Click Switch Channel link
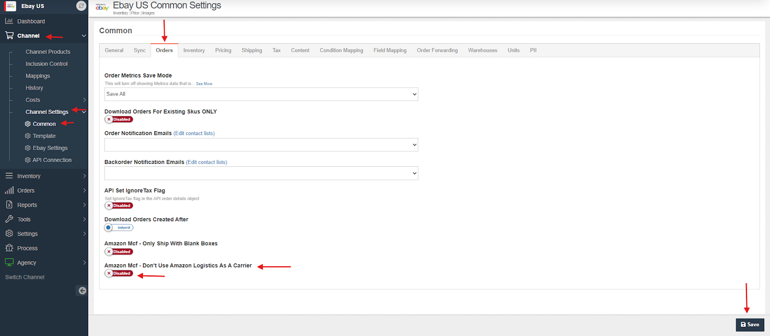This screenshot has width=770, height=336. (x=25, y=277)
